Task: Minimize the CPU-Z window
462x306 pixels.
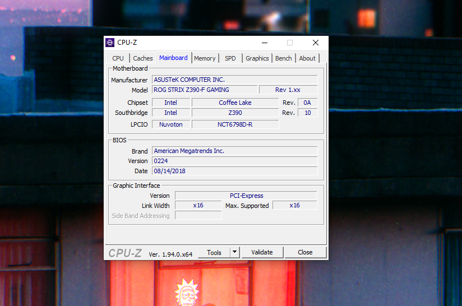Action: [x=265, y=43]
